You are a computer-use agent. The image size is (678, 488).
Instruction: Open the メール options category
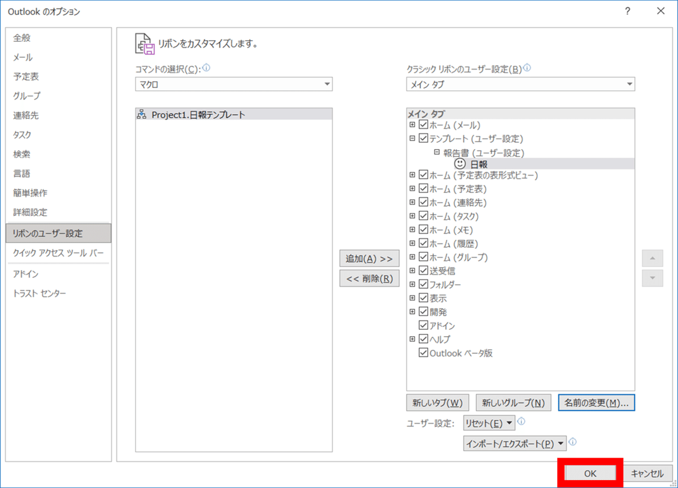coord(58,57)
